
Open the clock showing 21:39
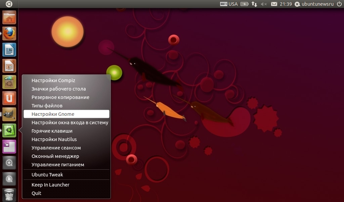pos(286,4)
